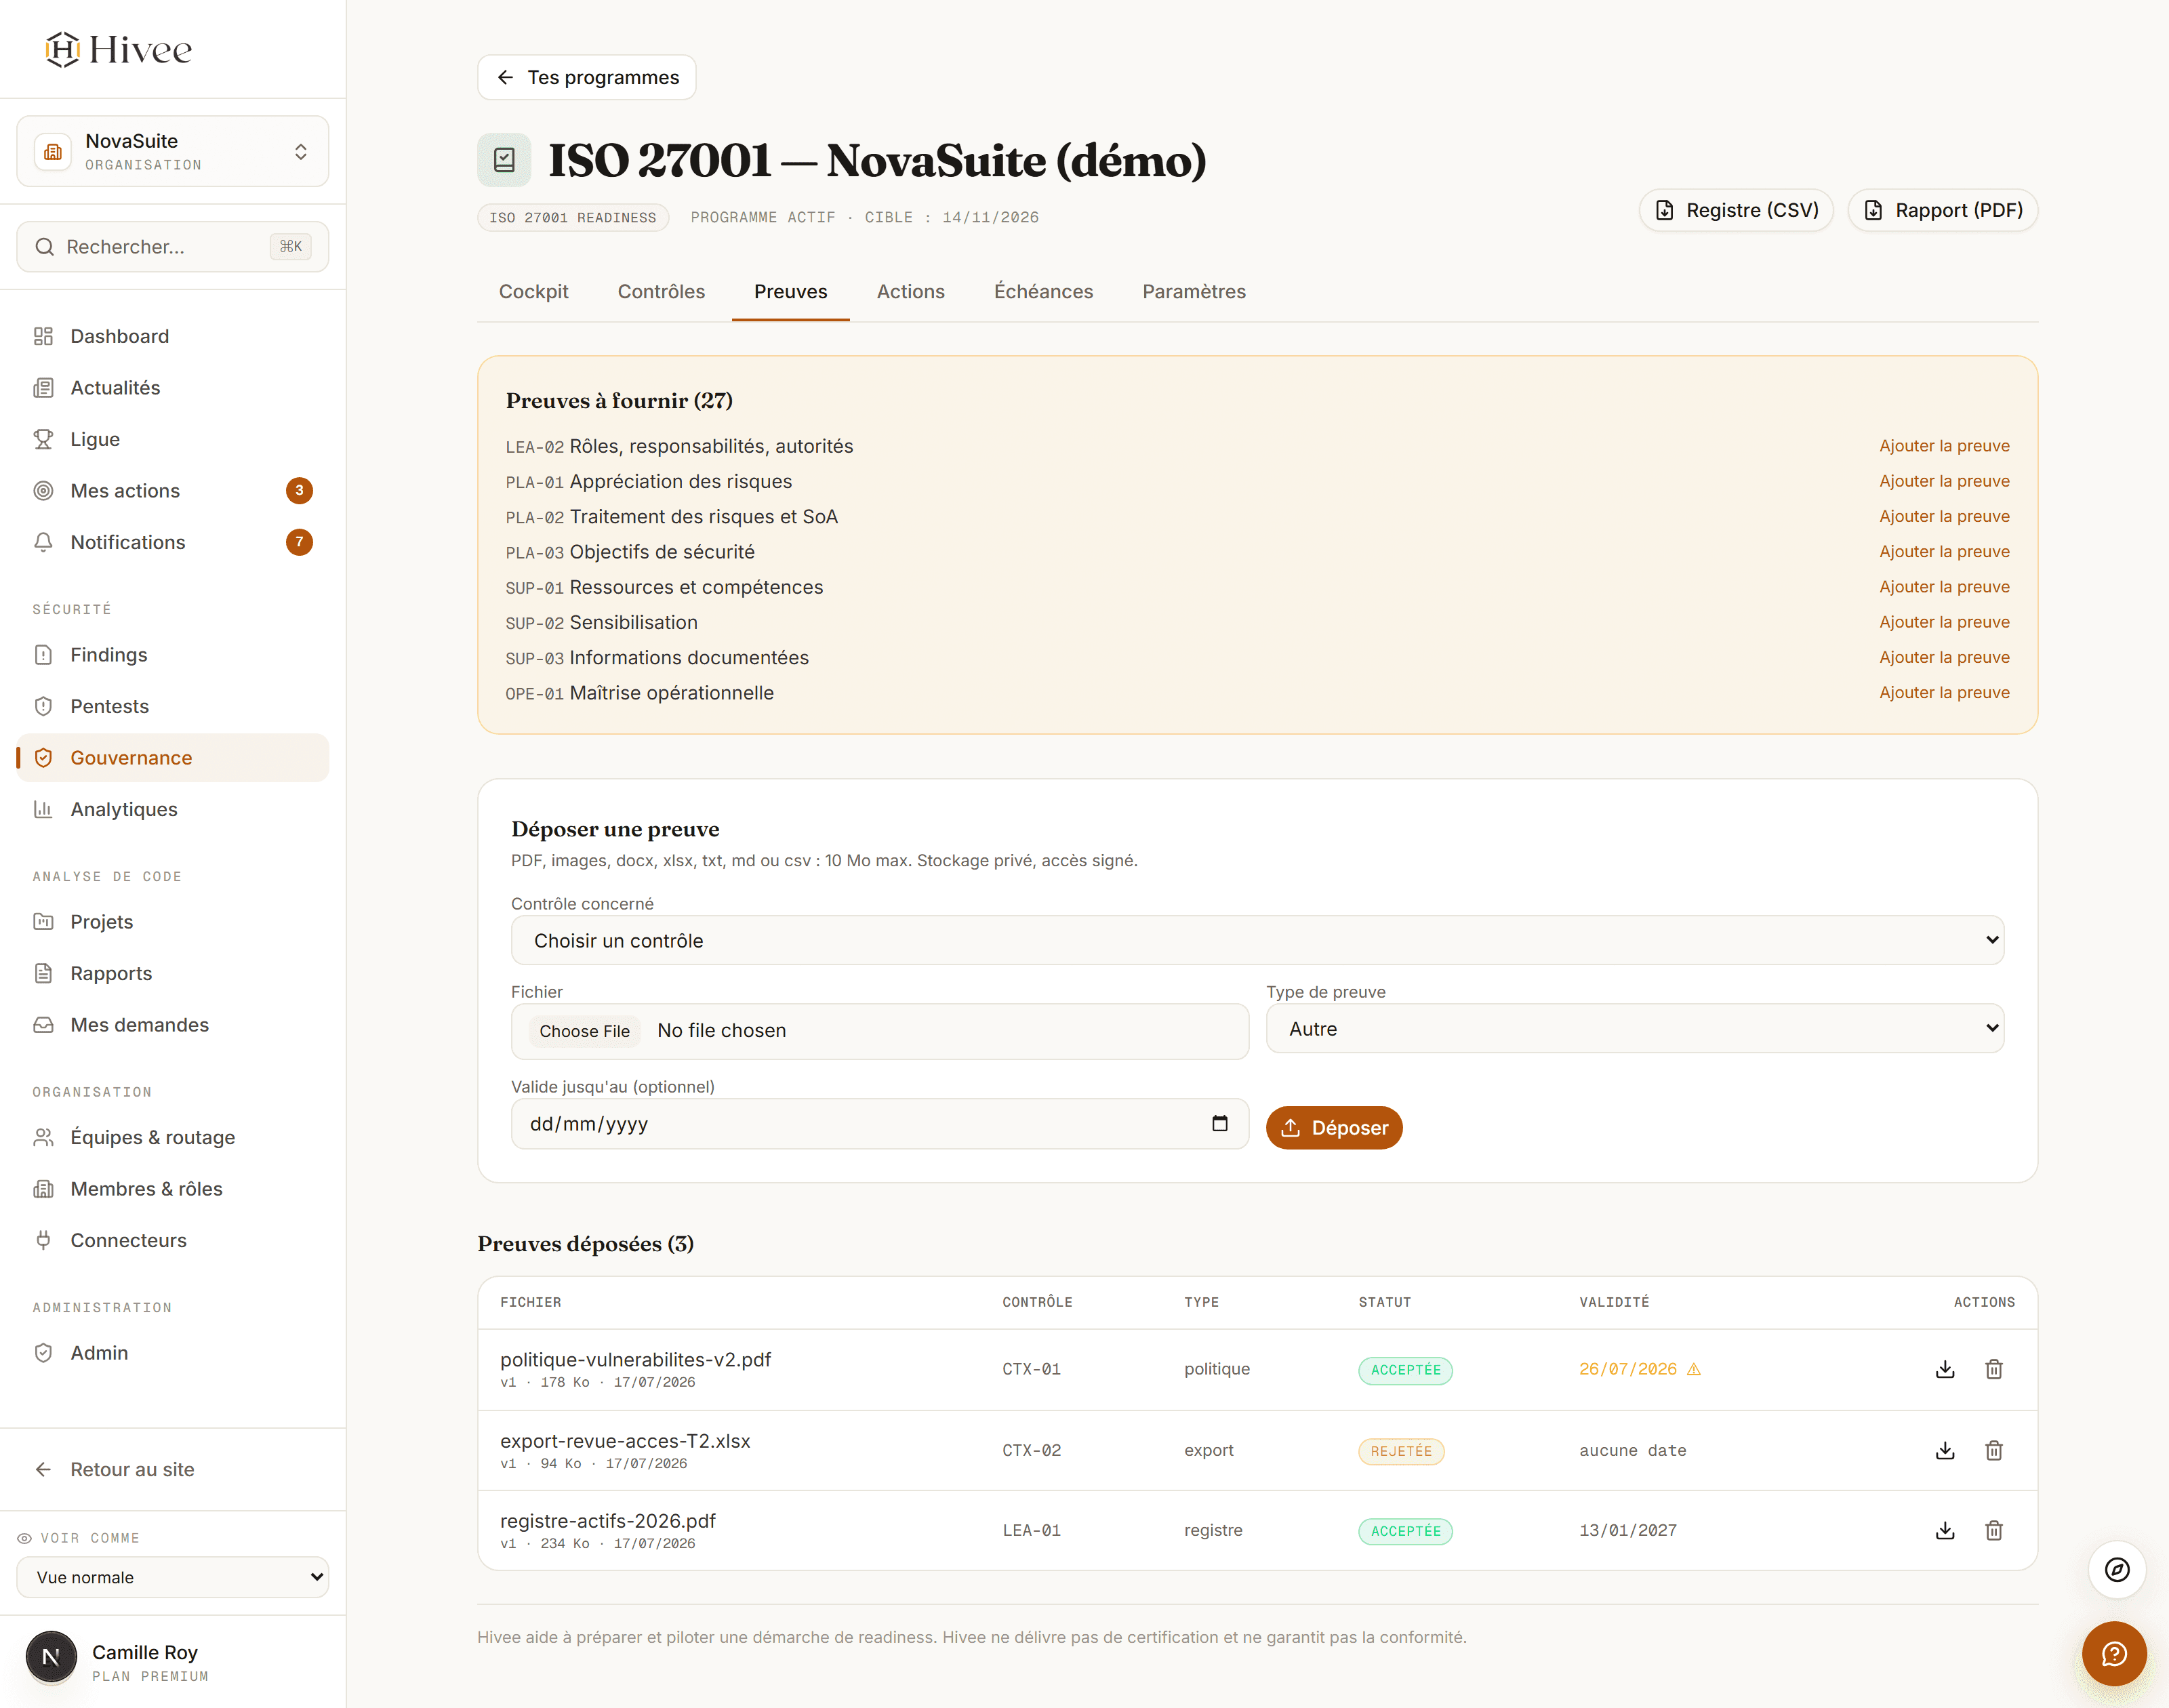Add evidence for SUP-01 Ressources et compétences
This screenshot has height=1708, width=2169.
tap(1944, 587)
